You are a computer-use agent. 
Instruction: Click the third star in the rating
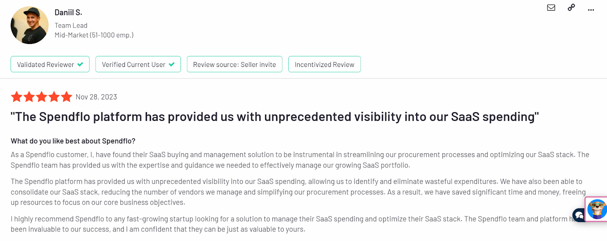pyautogui.click(x=42, y=97)
